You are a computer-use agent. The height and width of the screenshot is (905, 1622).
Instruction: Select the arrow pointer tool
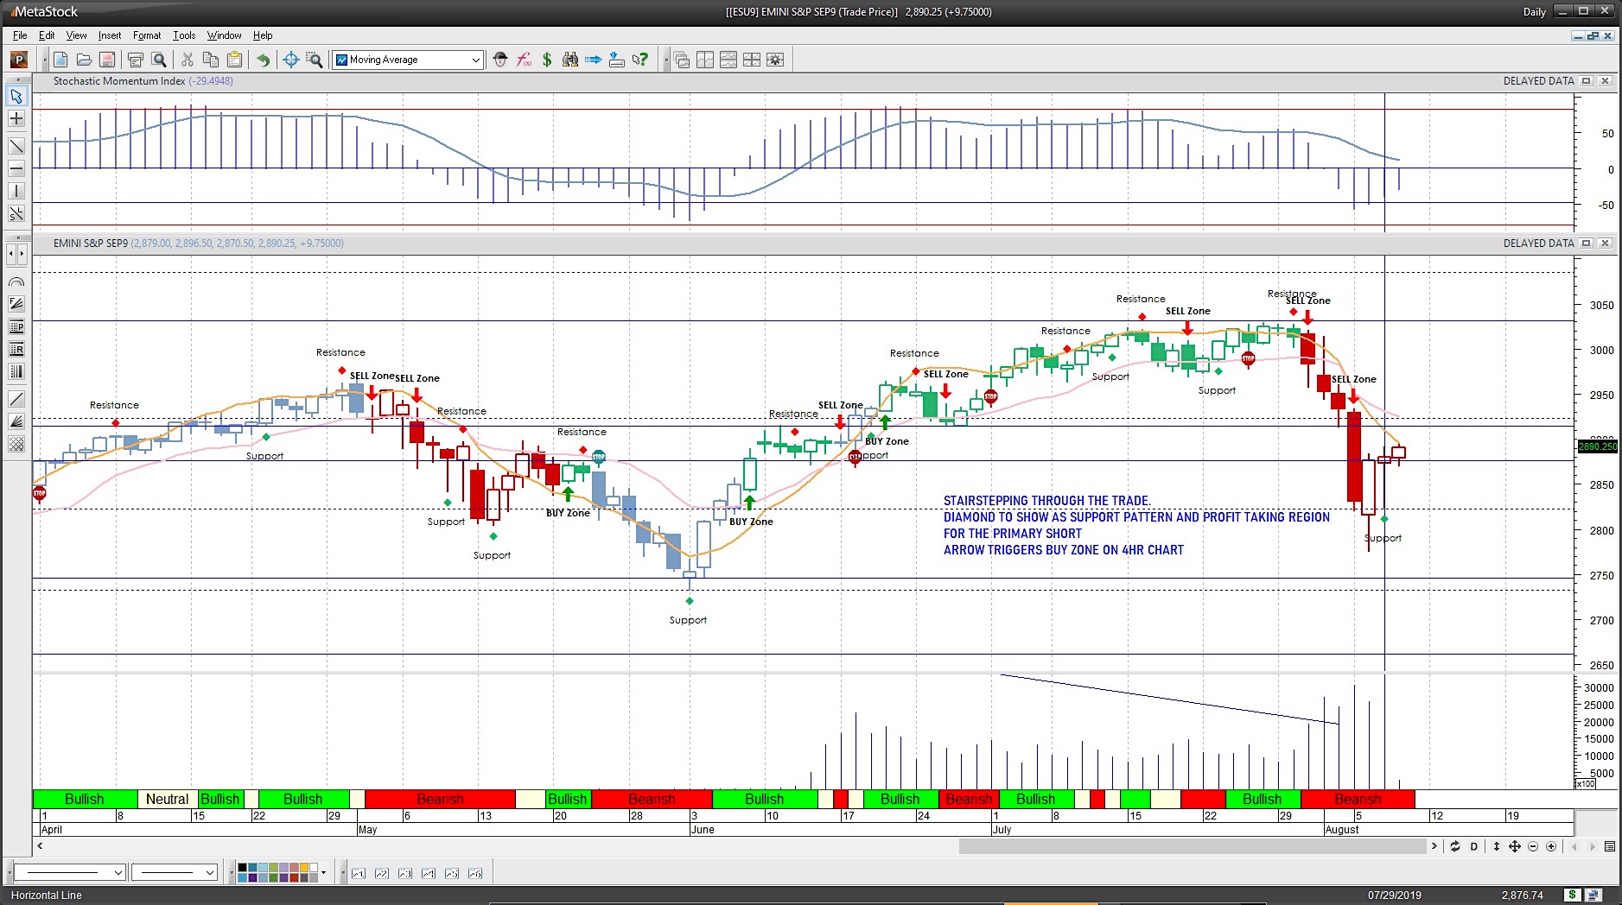tap(16, 97)
